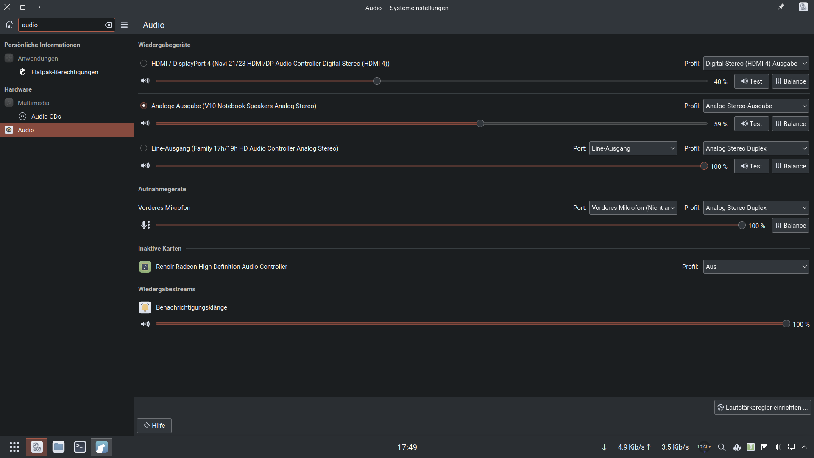Expand the Line-Ausgang Port dropdown

click(633, 148)
